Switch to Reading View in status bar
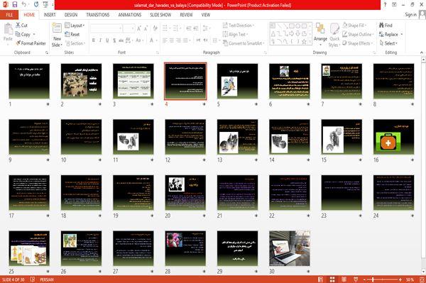 pyautogui.click(x=344, y=279)
